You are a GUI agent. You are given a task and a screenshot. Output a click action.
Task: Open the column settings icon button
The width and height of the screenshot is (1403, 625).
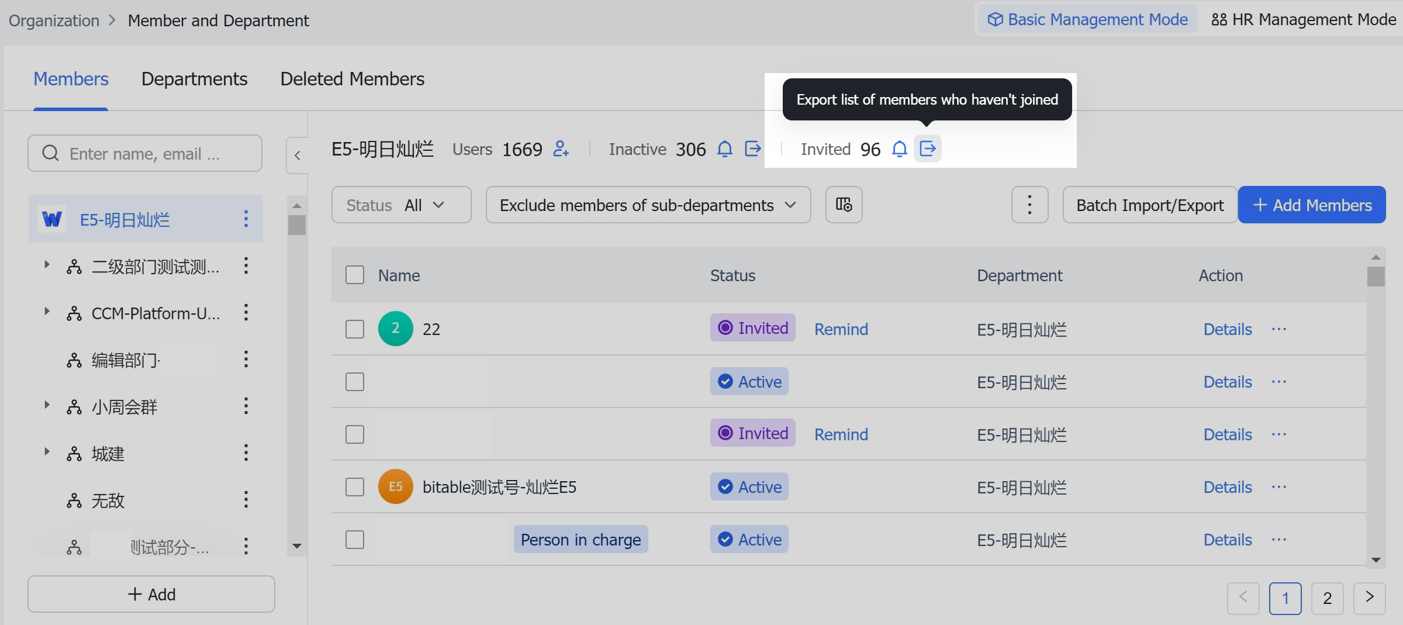844,205
